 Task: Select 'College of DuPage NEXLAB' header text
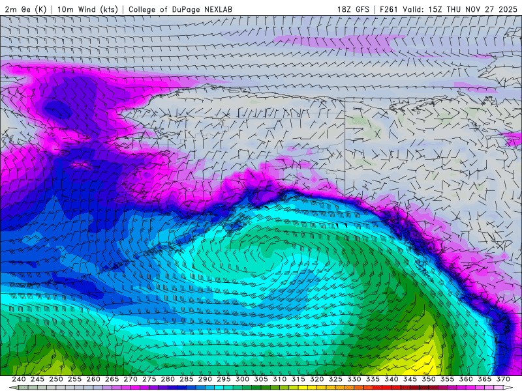180,9
